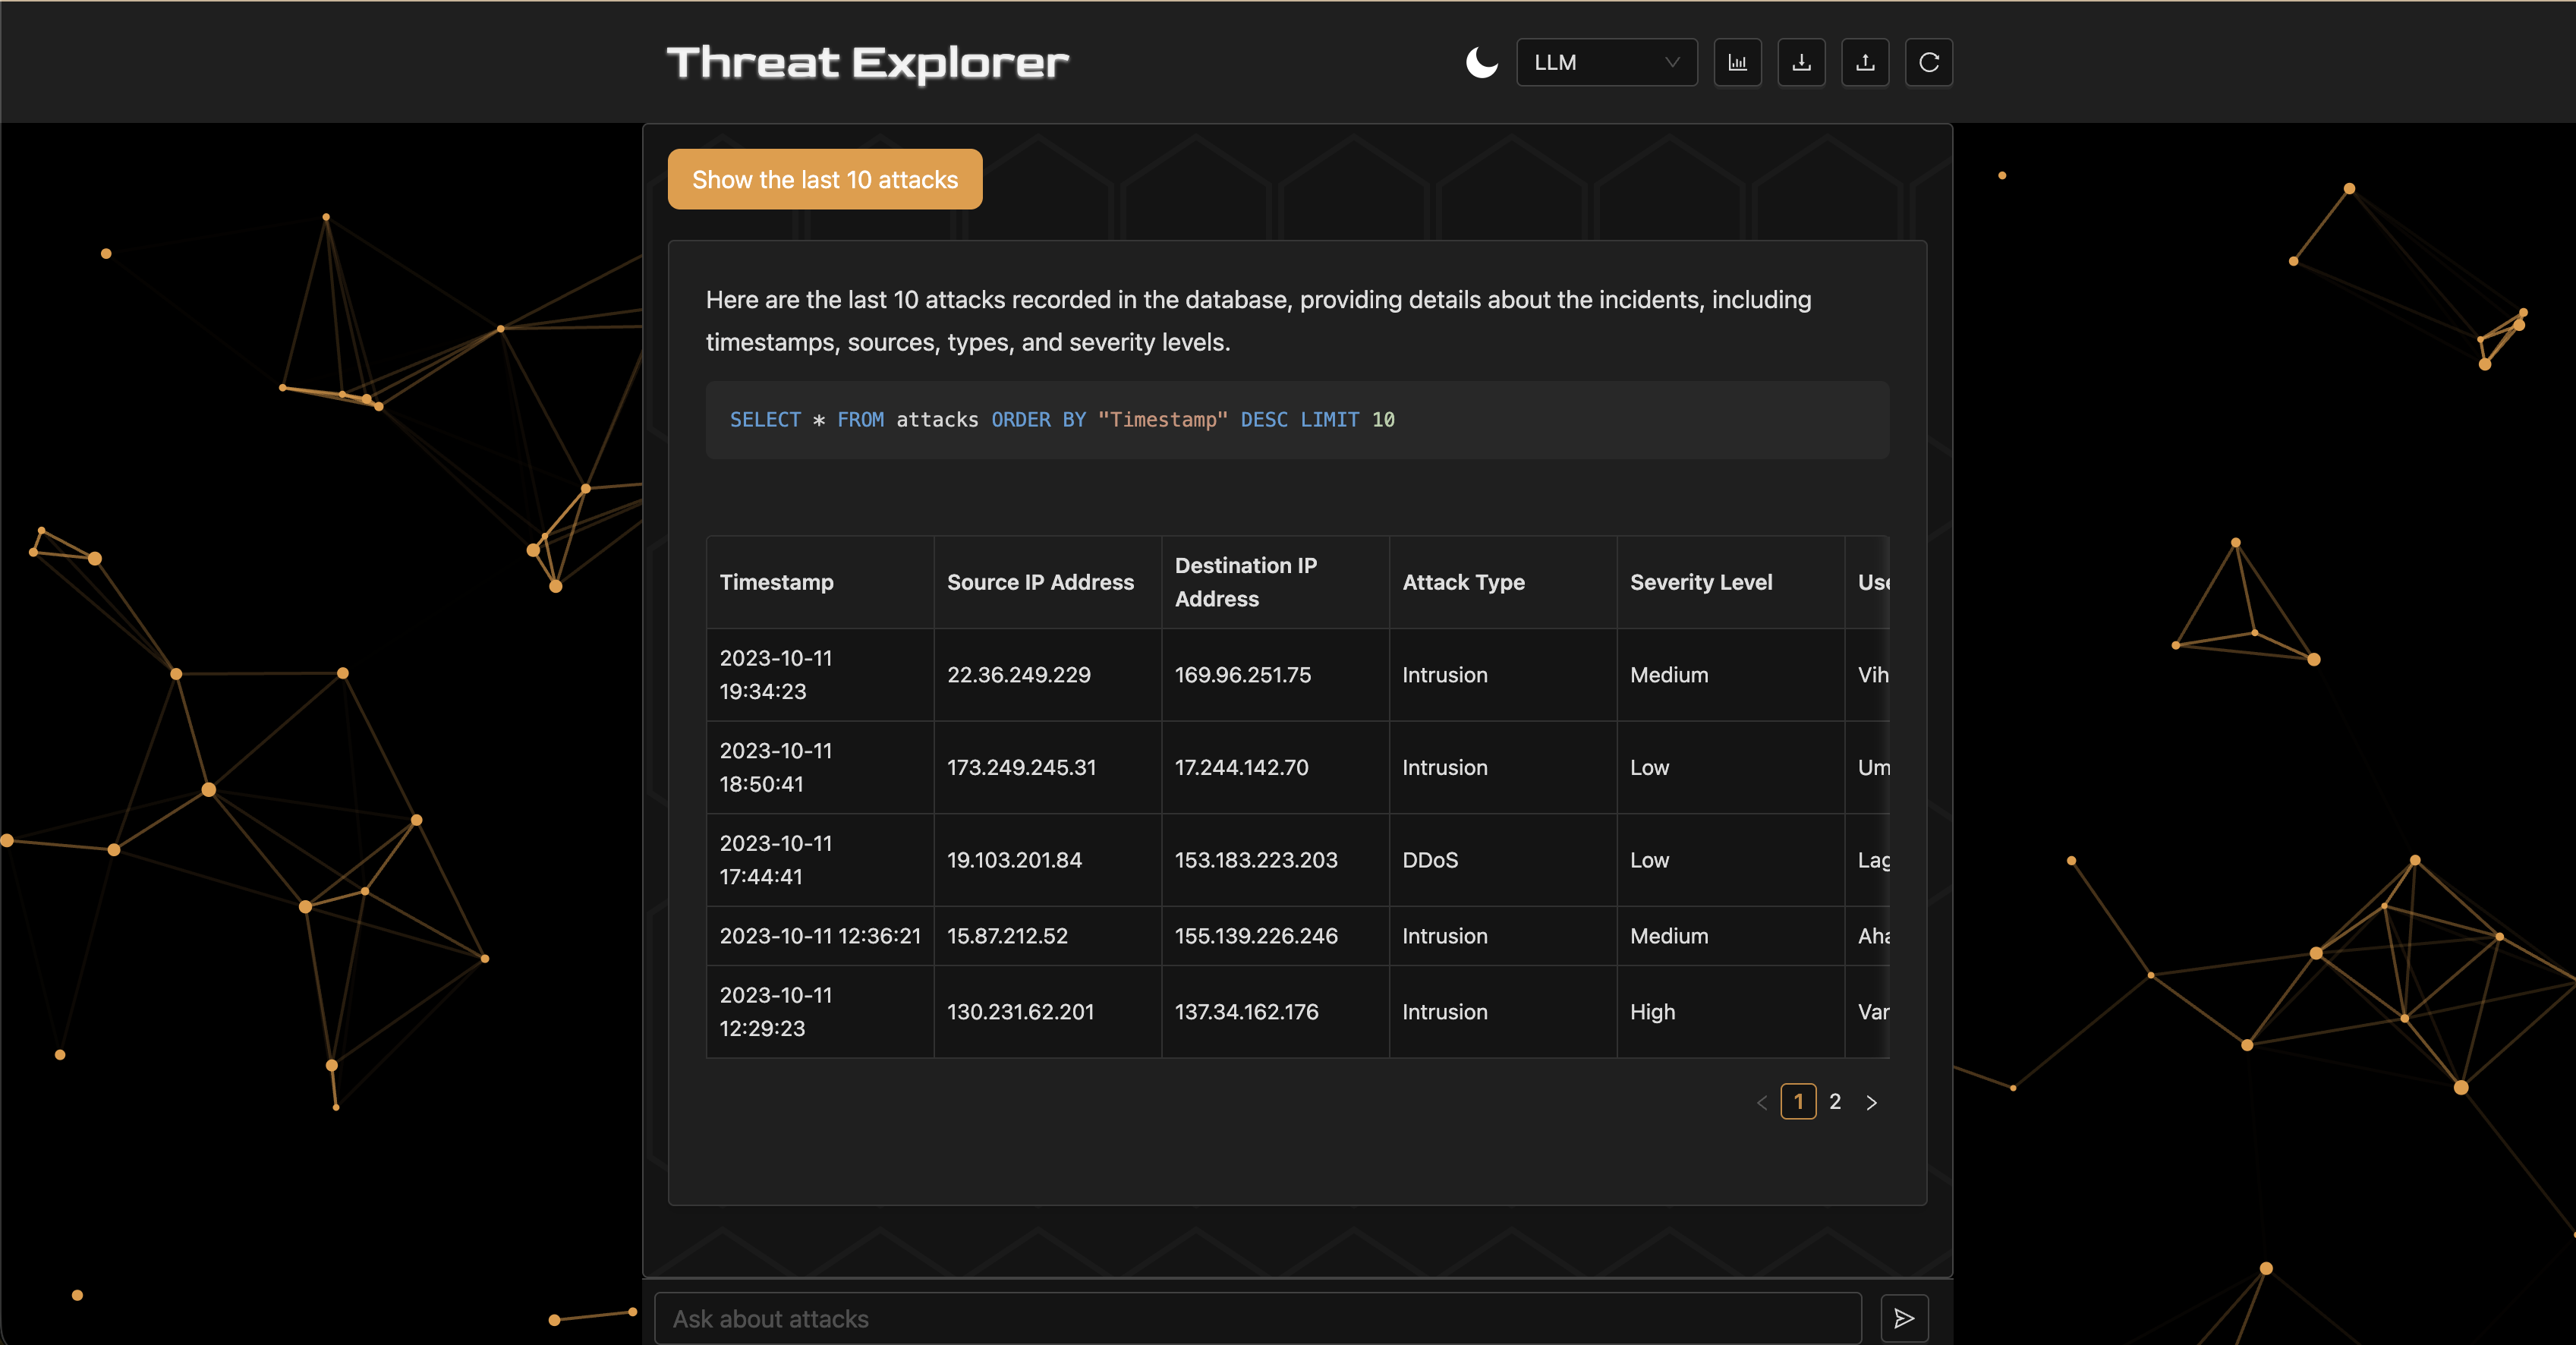2576x1345 pixels.
Task: Select page 2 of results
Action: (x=1835, y=1102)
